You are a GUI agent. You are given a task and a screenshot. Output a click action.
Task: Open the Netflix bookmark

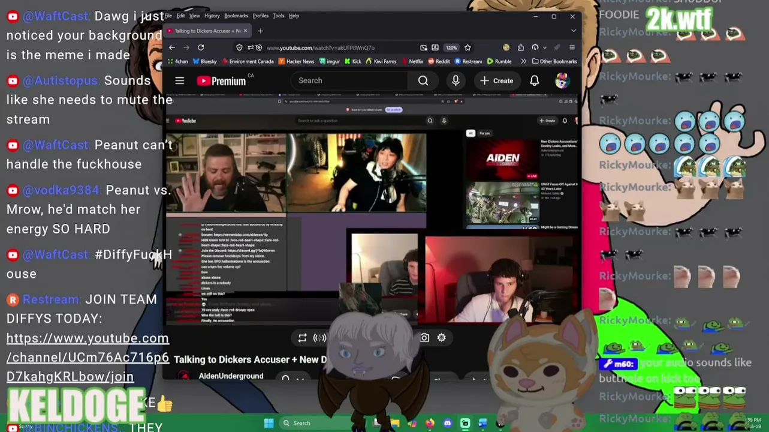click(412, 61)
